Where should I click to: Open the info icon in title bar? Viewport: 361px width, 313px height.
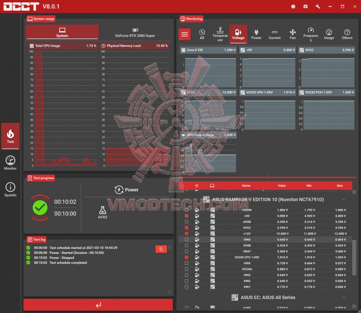(293, 6)
